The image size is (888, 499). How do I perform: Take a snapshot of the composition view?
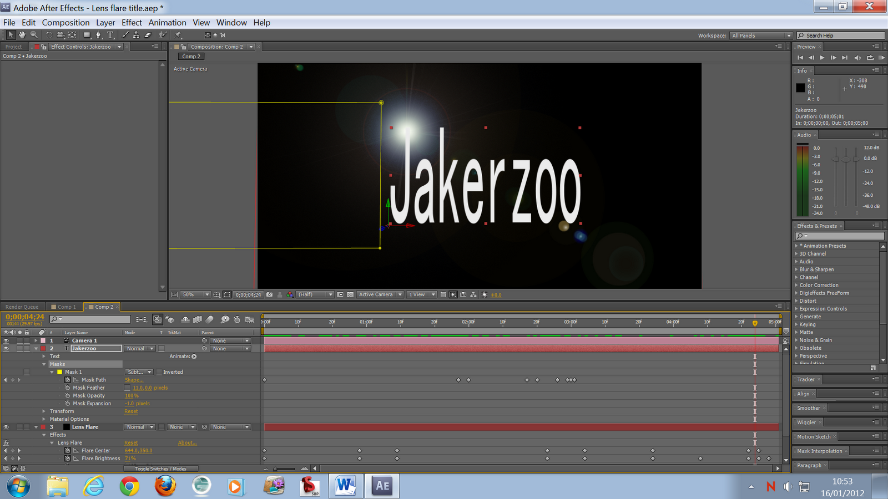coord(270,295)
